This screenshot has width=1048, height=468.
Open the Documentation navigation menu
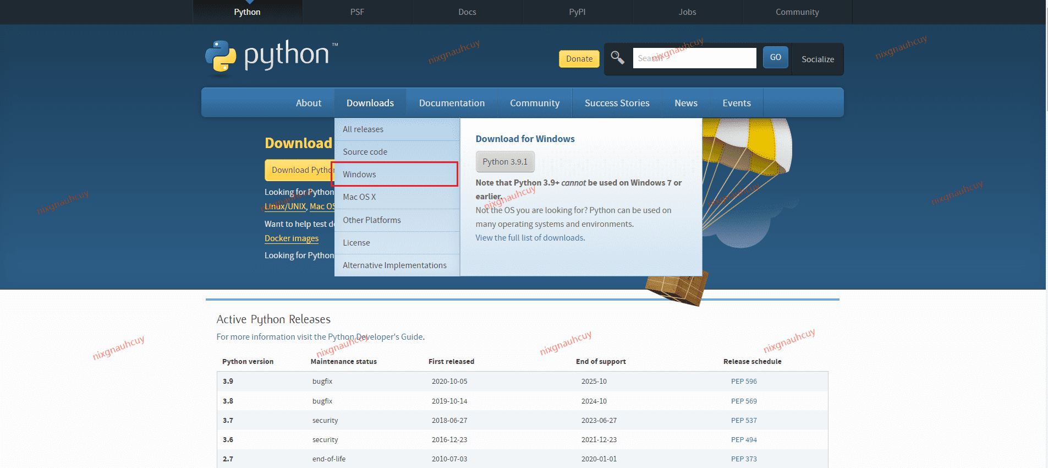pos(452,103)
